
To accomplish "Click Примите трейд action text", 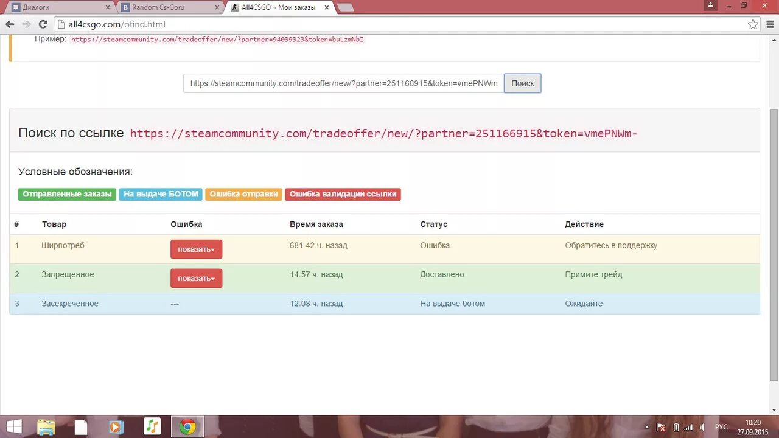I will (593, 274).
